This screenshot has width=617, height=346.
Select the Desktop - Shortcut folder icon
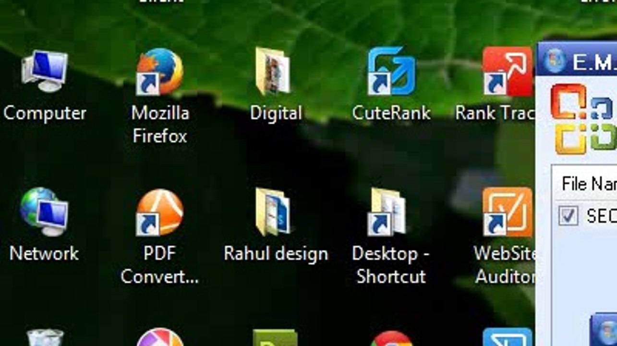(387, 211)
